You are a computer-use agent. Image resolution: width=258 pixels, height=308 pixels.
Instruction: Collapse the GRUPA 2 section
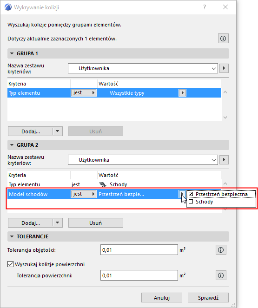click(12, 145)
